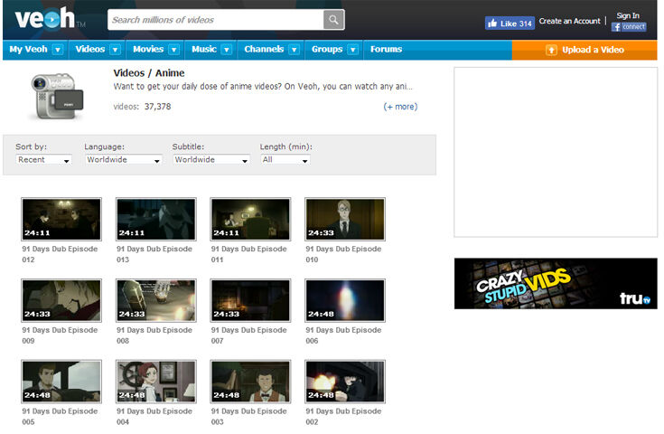Click the Upload a Video arrow icon

click(x=551, y=50)
